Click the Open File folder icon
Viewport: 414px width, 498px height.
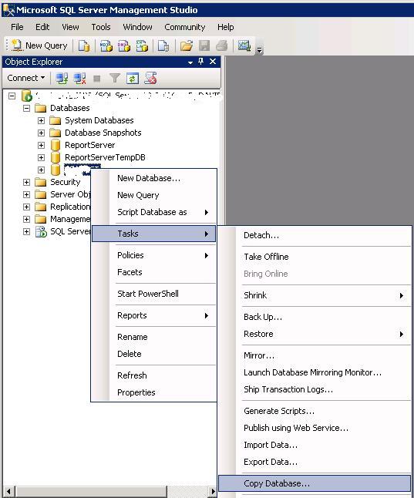click(187, 45)
